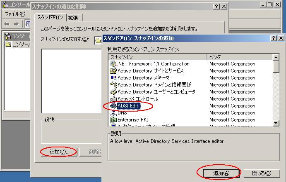The image size is (286, 182).
Task: Click Microsoft Corporation vendor in DNS row
Action: 232,113
